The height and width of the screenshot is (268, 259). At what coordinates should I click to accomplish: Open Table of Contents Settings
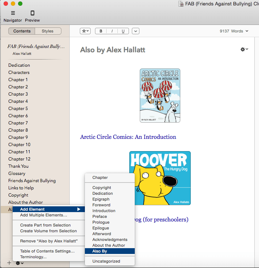(47, 251)
